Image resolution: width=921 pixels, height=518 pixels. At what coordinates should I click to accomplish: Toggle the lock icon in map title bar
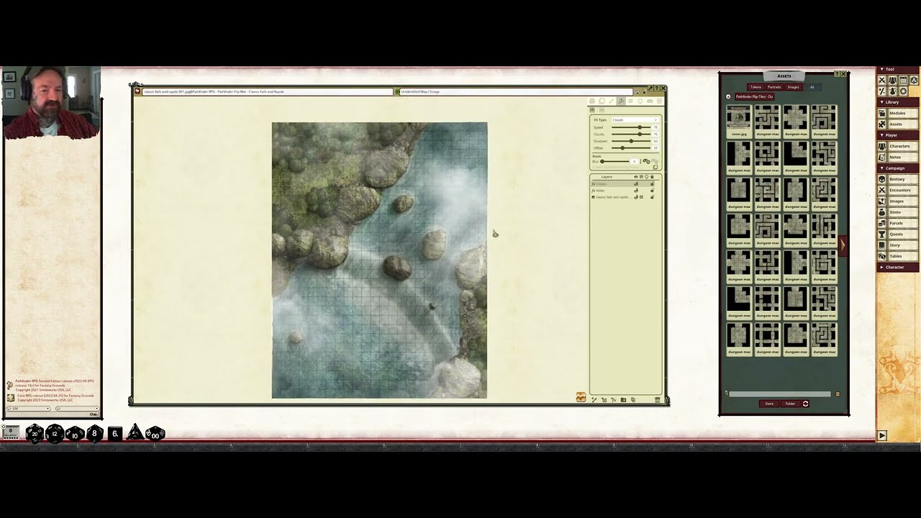[x=645, y=91]
